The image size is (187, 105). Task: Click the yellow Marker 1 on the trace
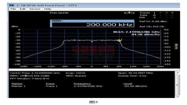[x=119, y=41]
